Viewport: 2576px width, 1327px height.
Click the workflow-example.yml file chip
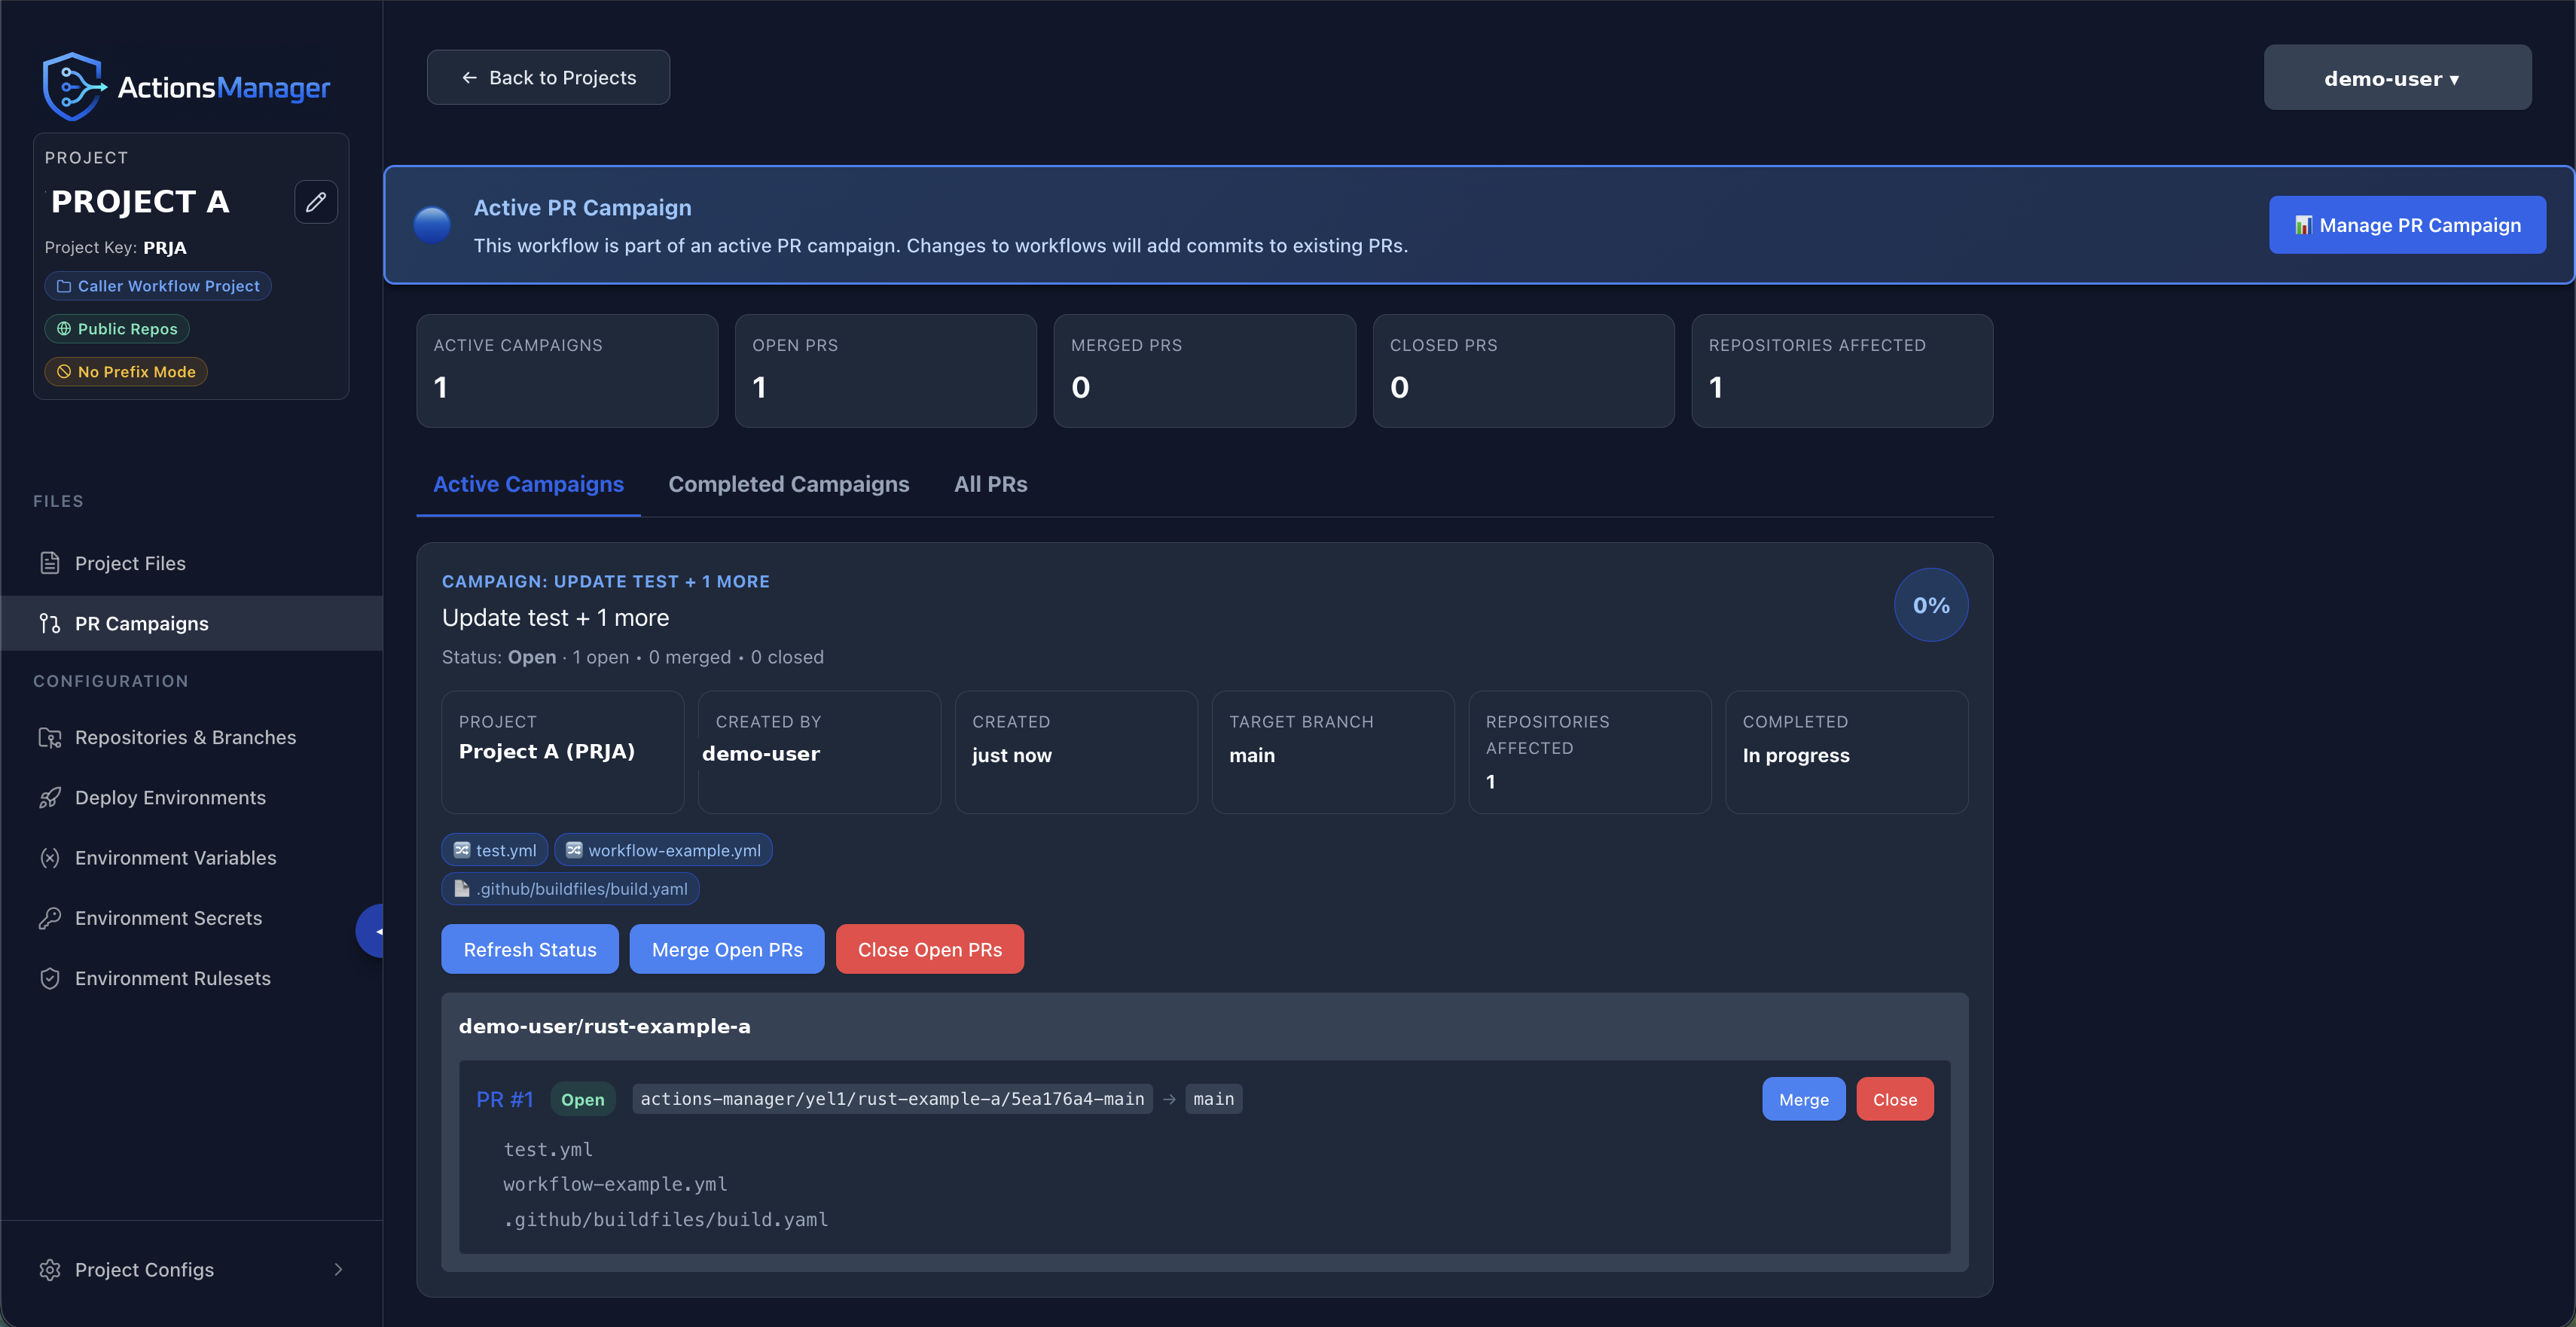[663, 850]
